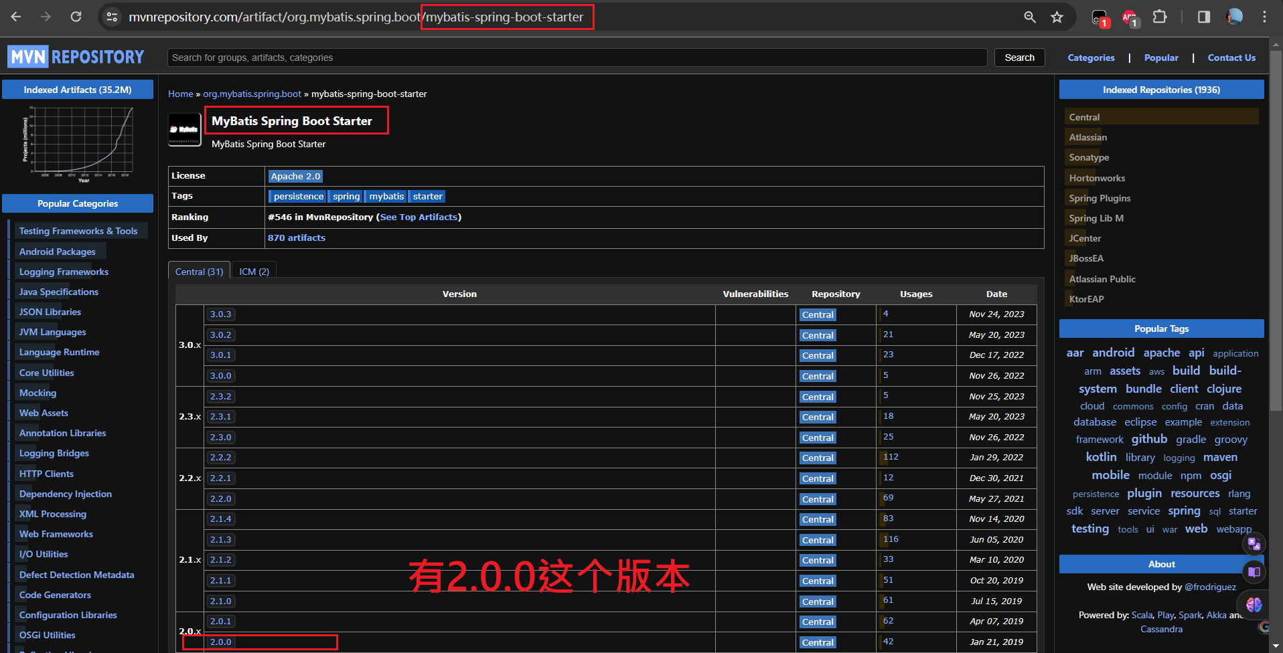The image size is (1283, 653).
Task: Open the Hortonworks repository link
Action: point(1097,178)
